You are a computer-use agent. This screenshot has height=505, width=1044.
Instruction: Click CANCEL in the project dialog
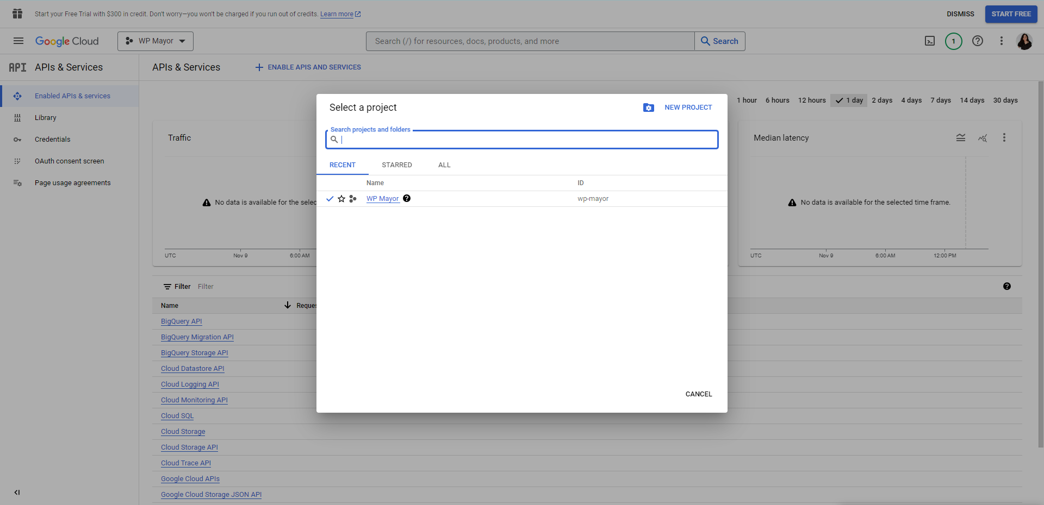pos(699,394)
